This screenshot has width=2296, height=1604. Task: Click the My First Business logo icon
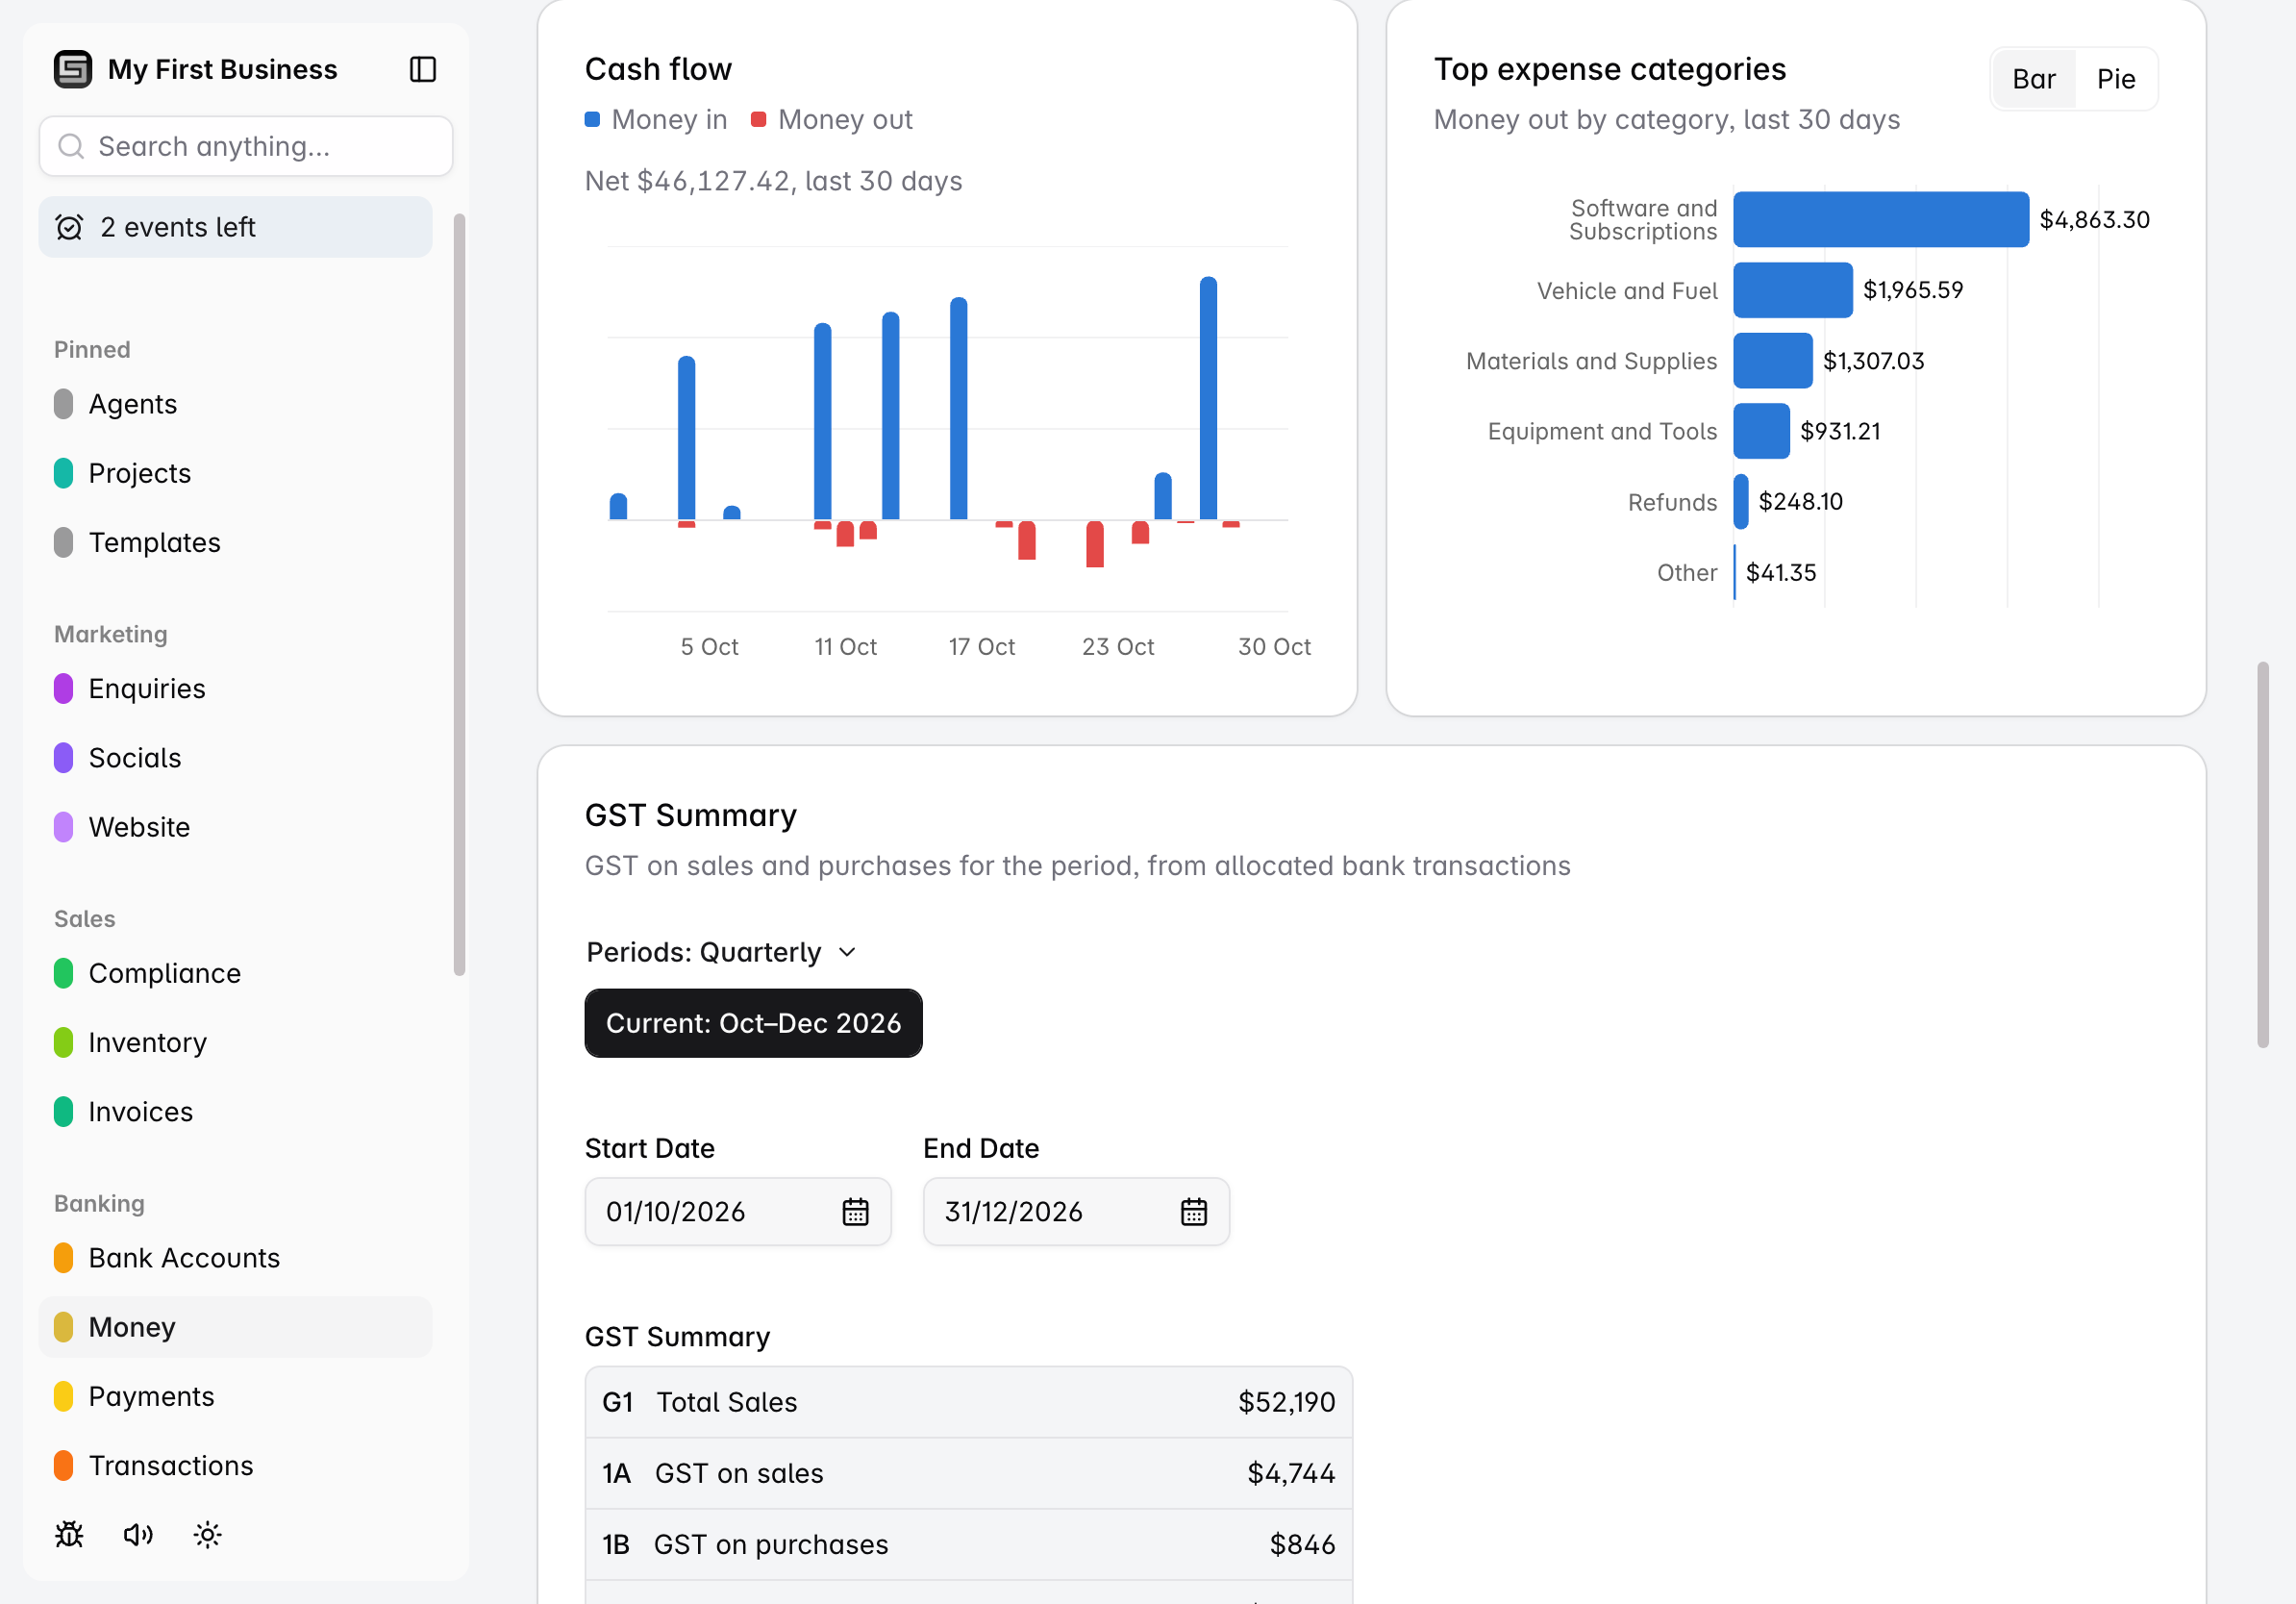[73, 69]
